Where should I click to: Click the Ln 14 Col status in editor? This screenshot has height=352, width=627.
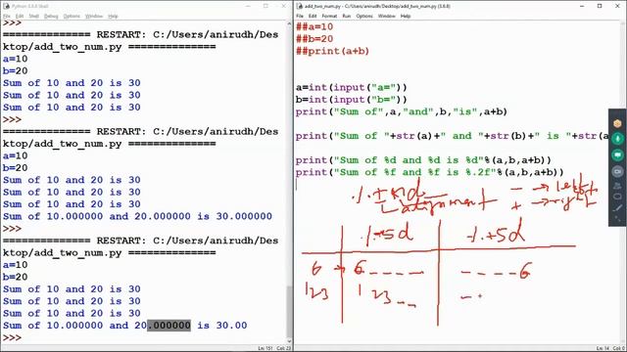click(x=609, y=348)
